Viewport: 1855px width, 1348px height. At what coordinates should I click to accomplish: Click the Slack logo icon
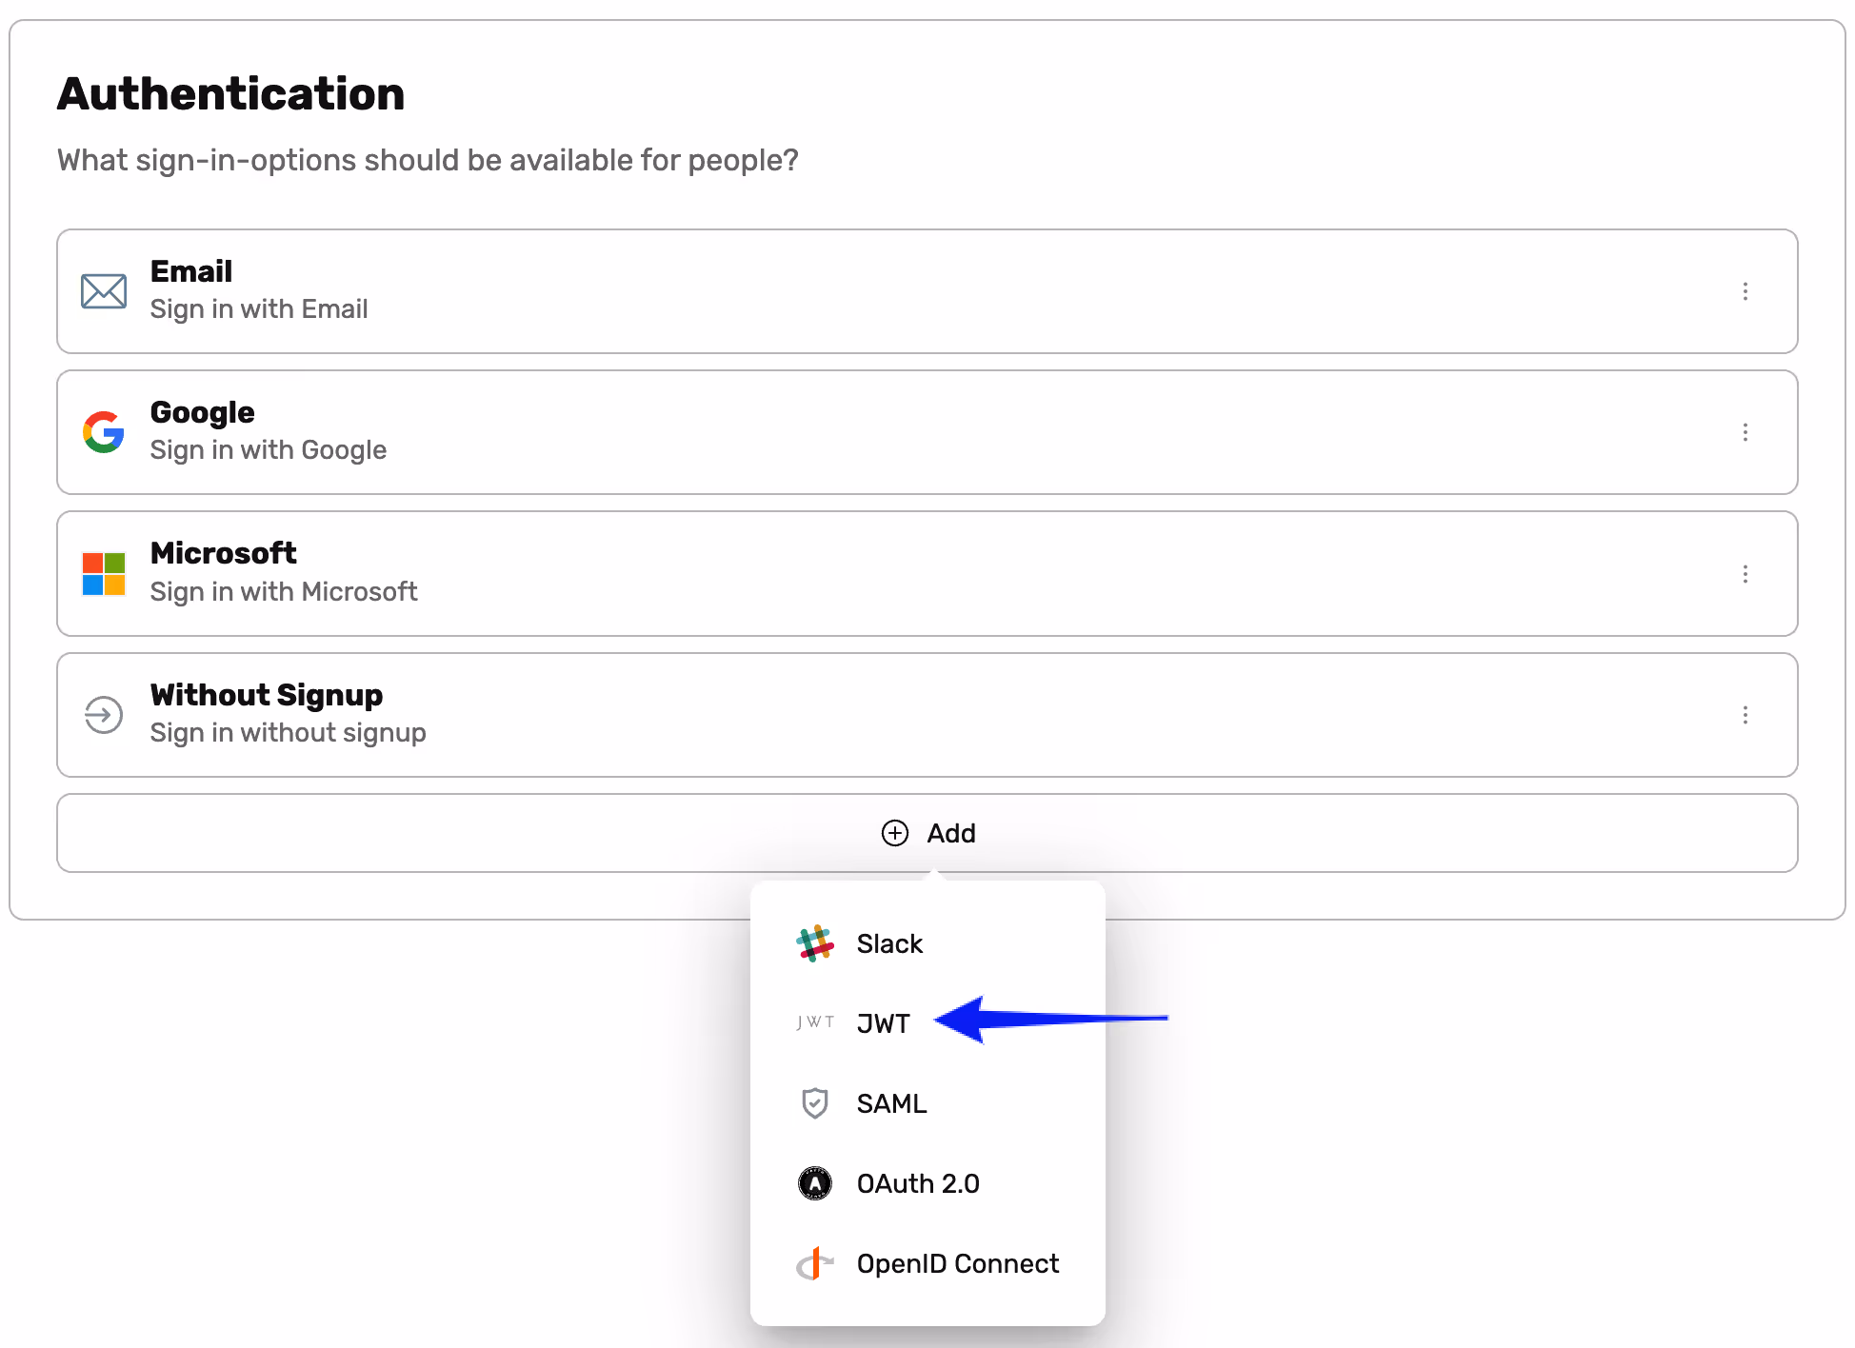(x=815, y=943)
